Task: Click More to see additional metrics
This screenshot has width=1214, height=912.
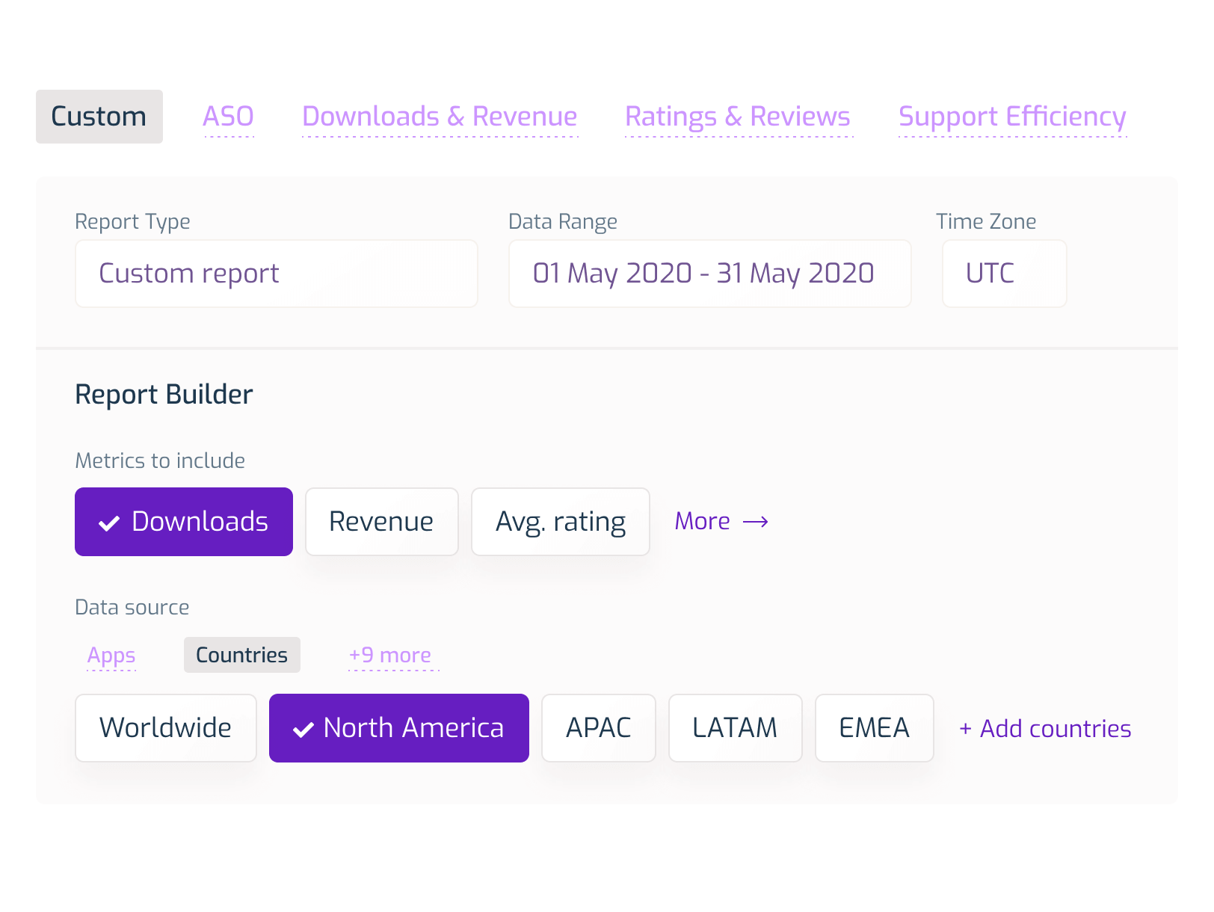Action: click(x=701, y=521)
